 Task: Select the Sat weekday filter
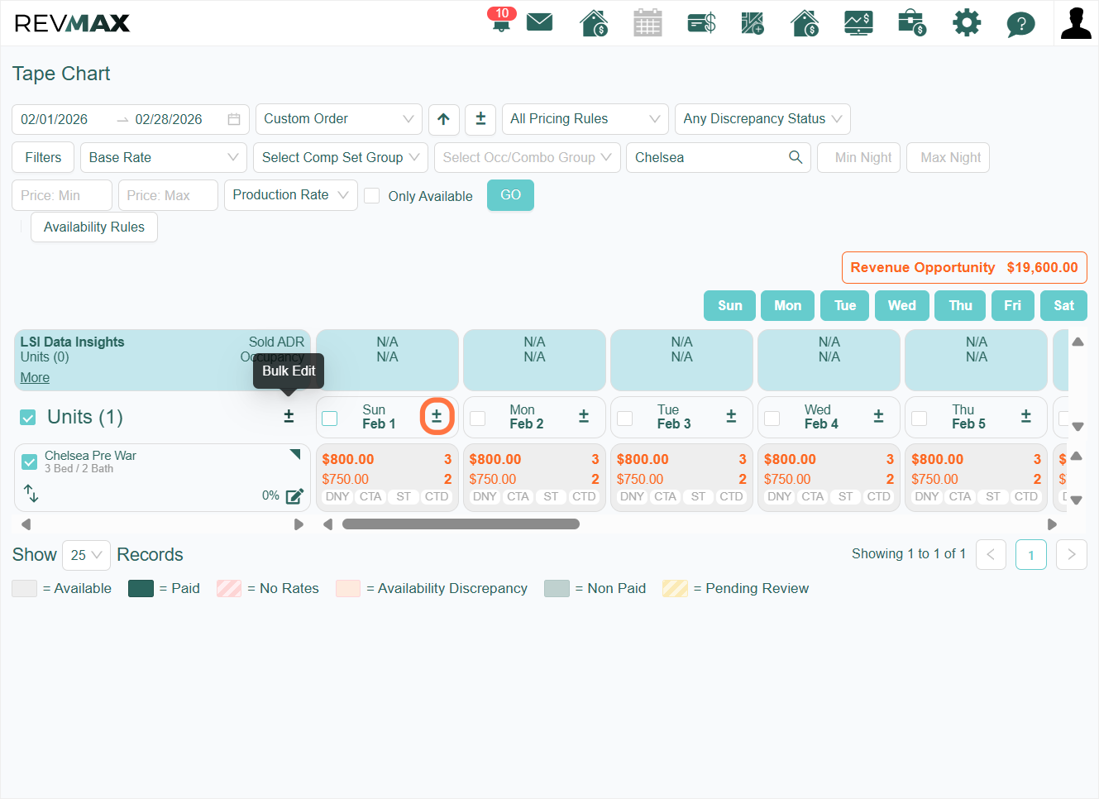[1063, 305]
